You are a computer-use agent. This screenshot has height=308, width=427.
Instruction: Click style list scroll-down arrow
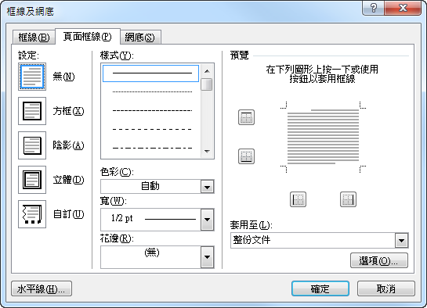[207, 152]
